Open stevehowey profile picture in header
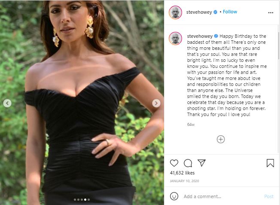 (x=176, y=12)
